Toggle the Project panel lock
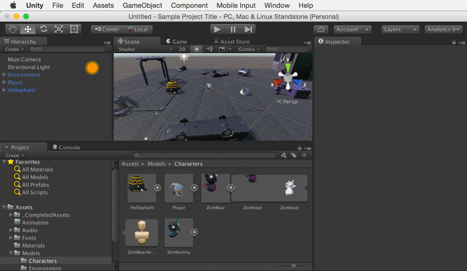 coord(299,148)
